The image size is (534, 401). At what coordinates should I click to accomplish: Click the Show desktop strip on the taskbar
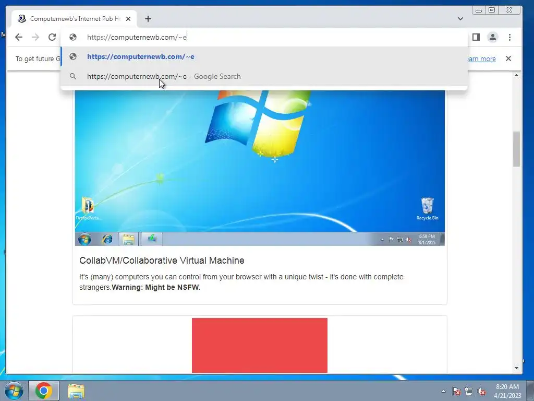(530, 391)
